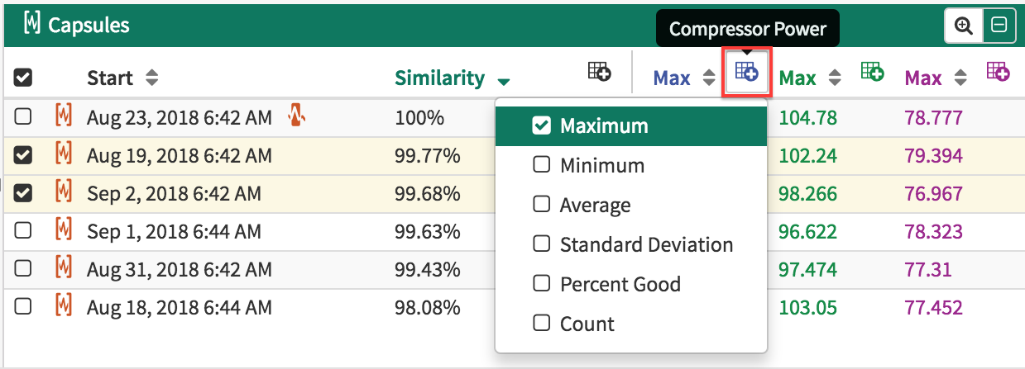
Task: Click the Similarity column header text
Action: [x=439, y=78]
